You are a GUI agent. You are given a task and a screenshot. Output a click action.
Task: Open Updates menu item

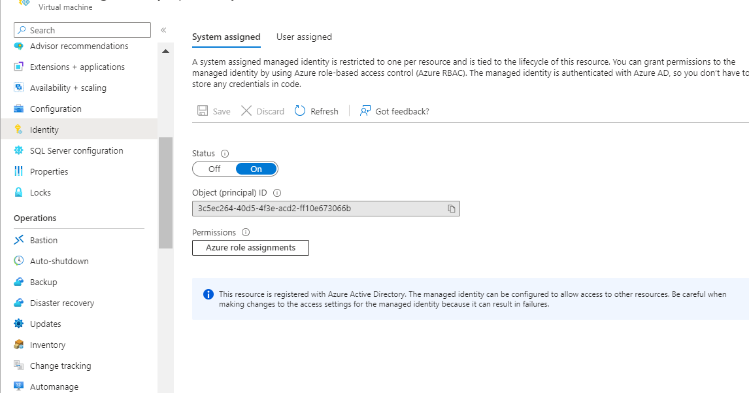pyautogui.click(x=79, y=324)
